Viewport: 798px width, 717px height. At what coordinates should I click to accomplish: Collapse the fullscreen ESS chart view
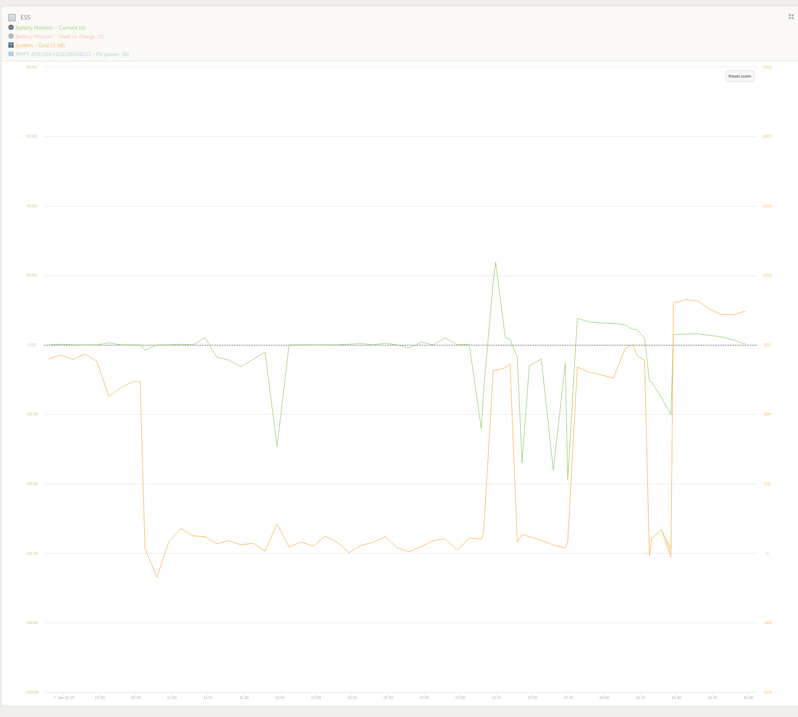(791, 17)
